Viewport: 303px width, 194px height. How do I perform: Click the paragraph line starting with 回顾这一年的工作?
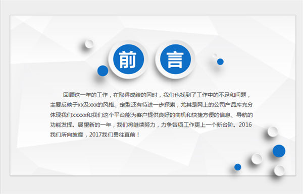157,95
